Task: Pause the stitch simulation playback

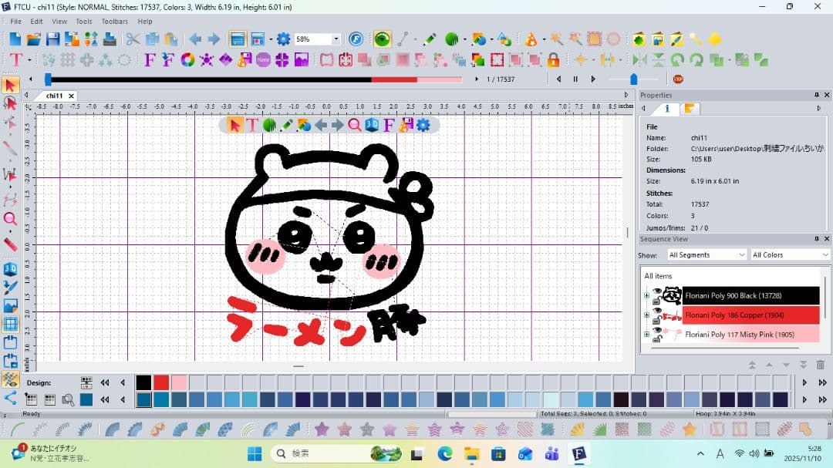Action: pos(575,79)
